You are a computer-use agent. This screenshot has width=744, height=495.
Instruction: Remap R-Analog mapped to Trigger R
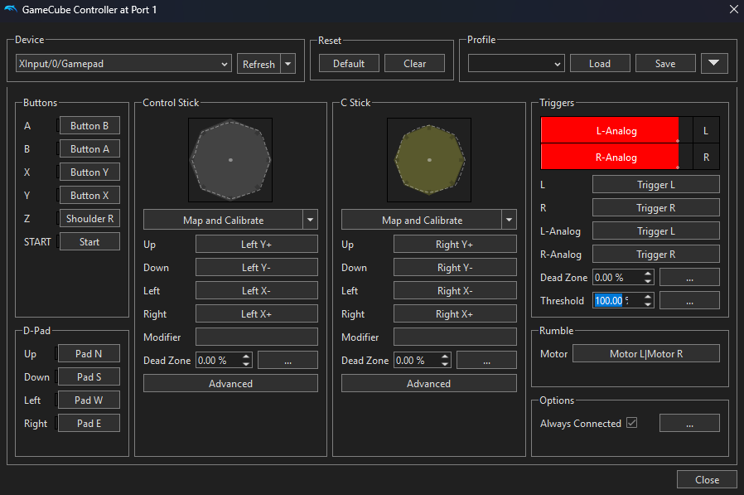[655, 255]
